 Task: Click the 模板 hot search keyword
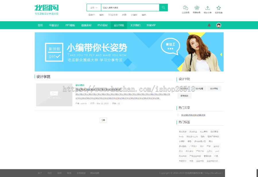pyautogui.click(x=101, y=15)
